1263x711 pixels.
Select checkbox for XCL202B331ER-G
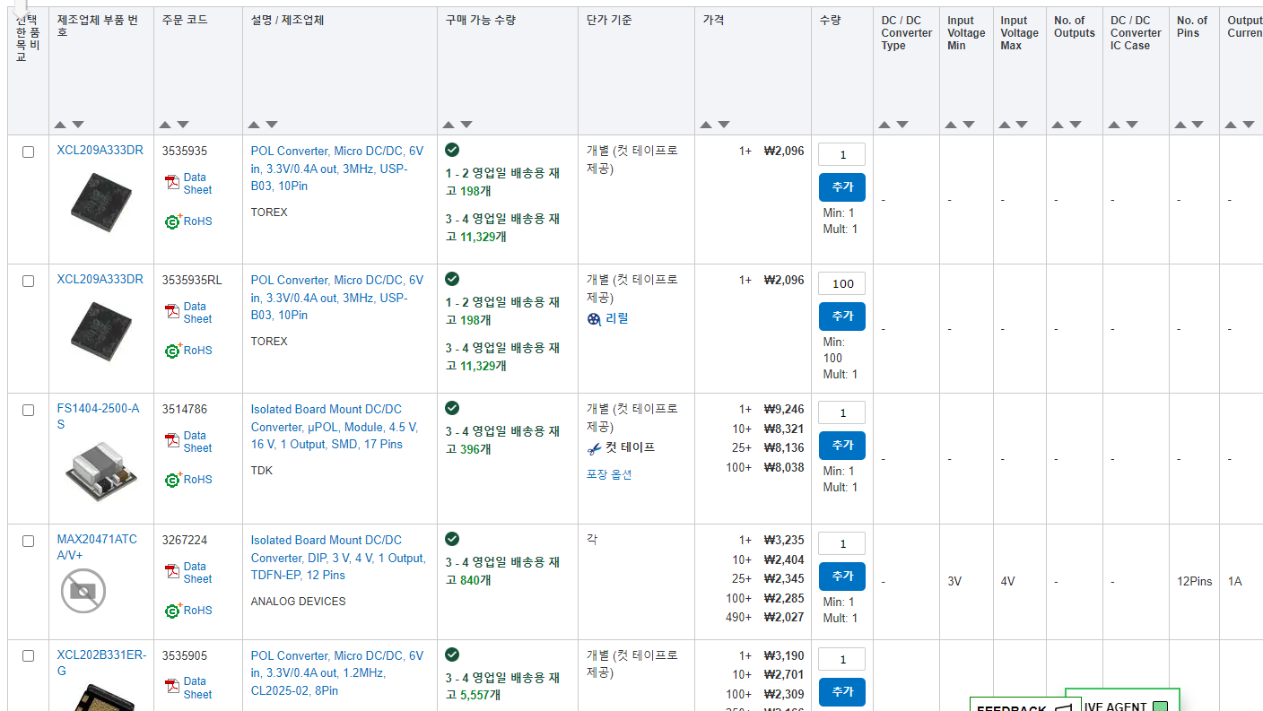[x=29, y=655]
